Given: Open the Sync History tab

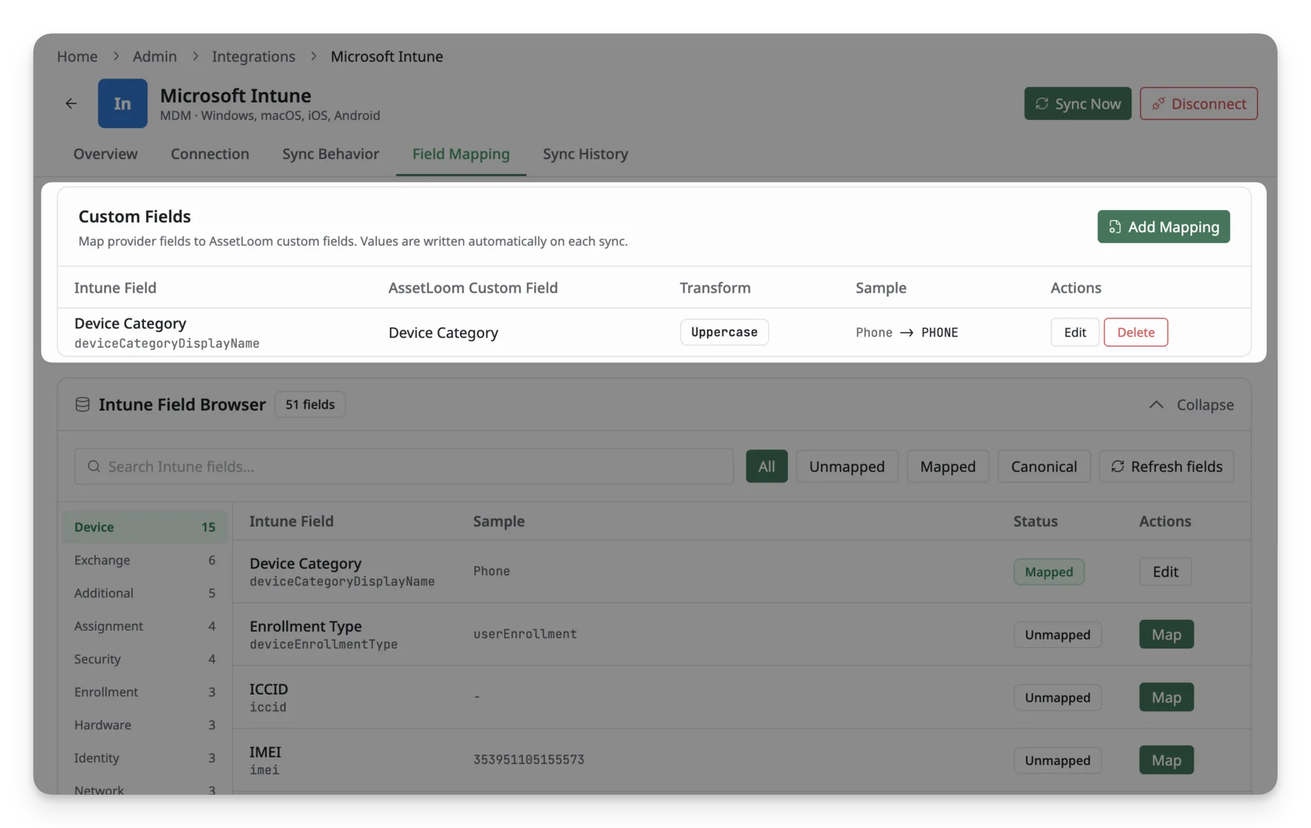Looking at the screenshot, I should [x=585, y=154].
